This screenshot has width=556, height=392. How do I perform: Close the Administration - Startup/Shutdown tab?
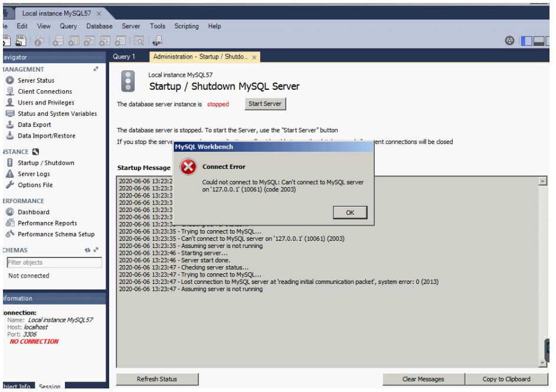click(x=254, y=57)
